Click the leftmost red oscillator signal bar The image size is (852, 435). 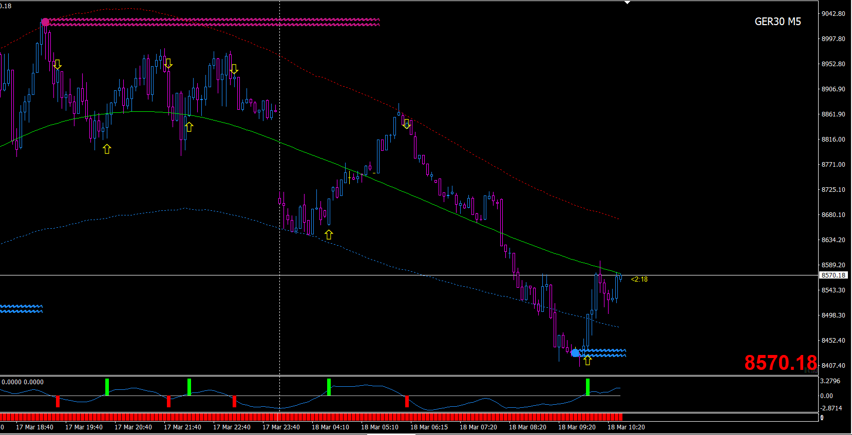coord(58,401)
